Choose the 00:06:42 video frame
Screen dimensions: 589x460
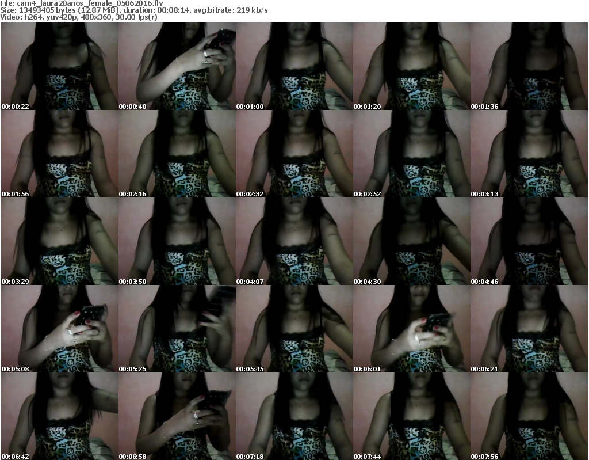pos(60,416)
